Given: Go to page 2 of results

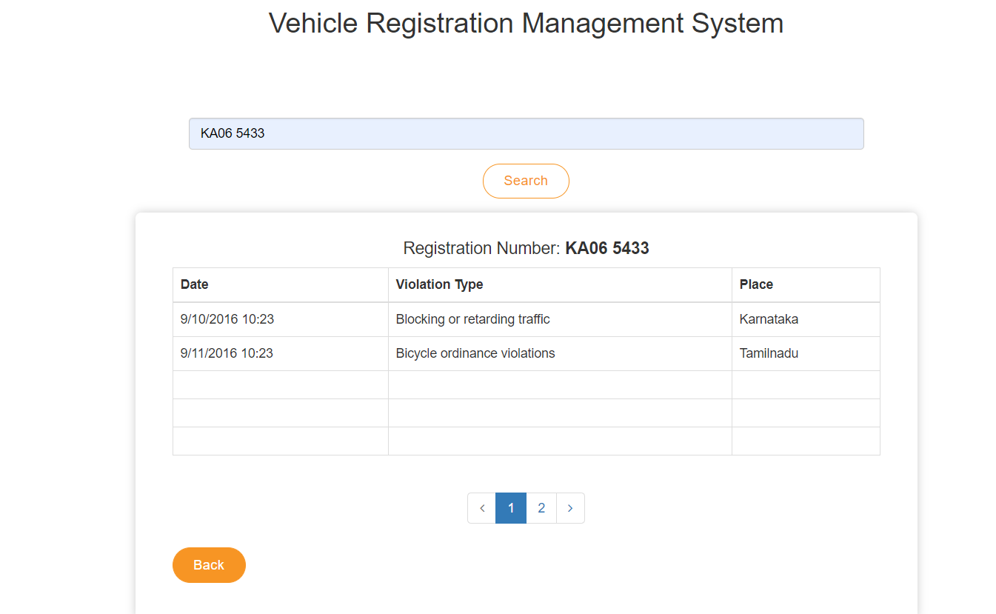Looking at the screenshot, I should coord(541,508).
